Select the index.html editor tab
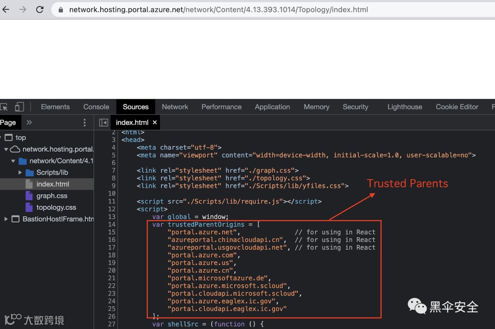Image resolution: width=495 pixels, height=329 pixels. pyautogui.click(x=132, y=122)
